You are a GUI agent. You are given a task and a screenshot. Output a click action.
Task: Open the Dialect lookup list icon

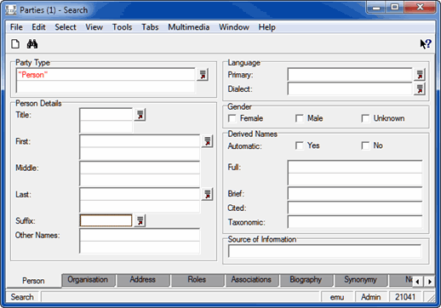point(420,89)
